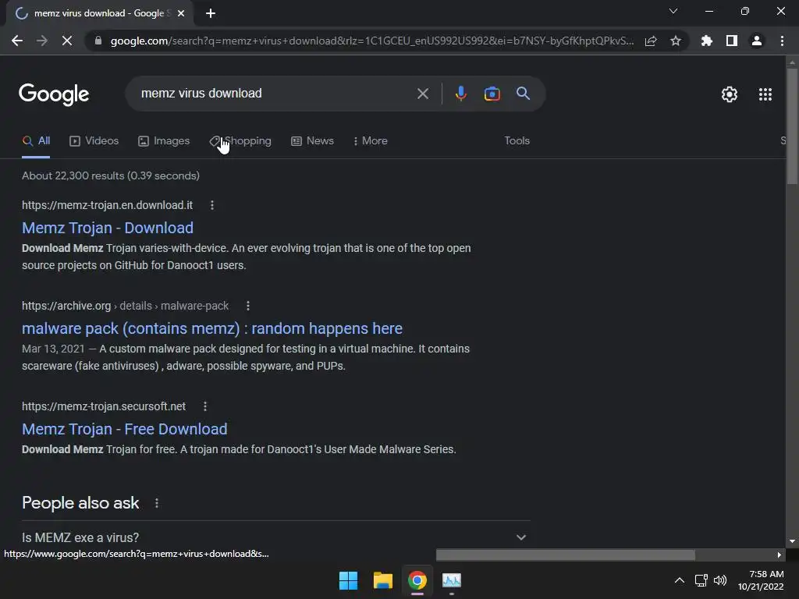This screenshot has width=799, height=599.
Task: Open options for memz-trojan.en.download.it result
Action: 212,205
